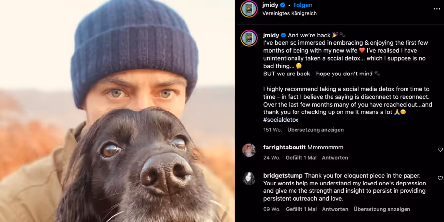This screenshot has height=222, width=444.
Task: Show translation for bridgetstump comment
Action: click(382, 209)
